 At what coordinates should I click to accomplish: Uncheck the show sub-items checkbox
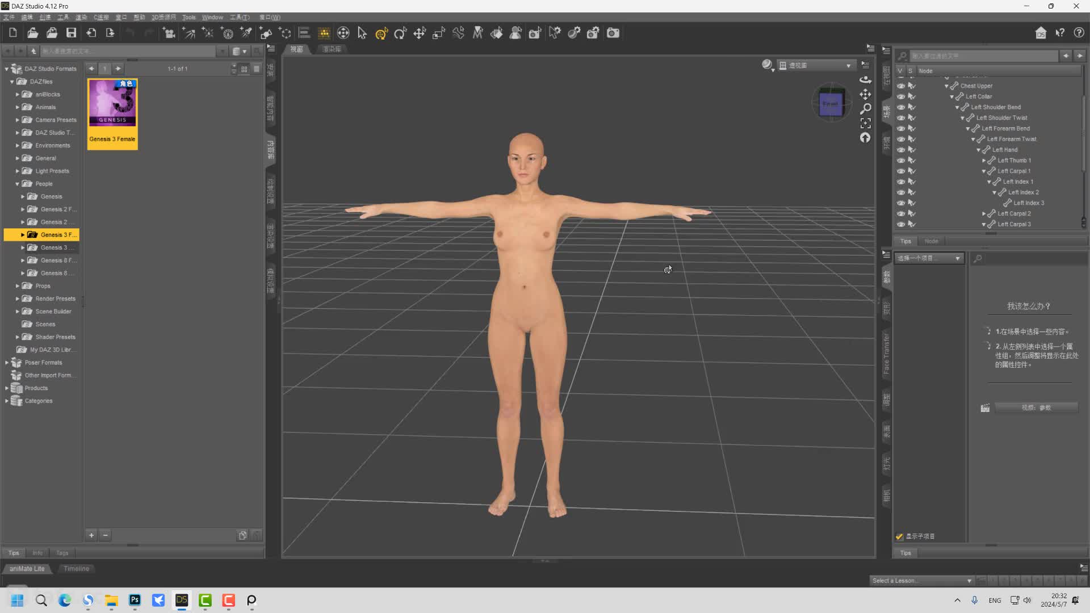coord(899,536)
